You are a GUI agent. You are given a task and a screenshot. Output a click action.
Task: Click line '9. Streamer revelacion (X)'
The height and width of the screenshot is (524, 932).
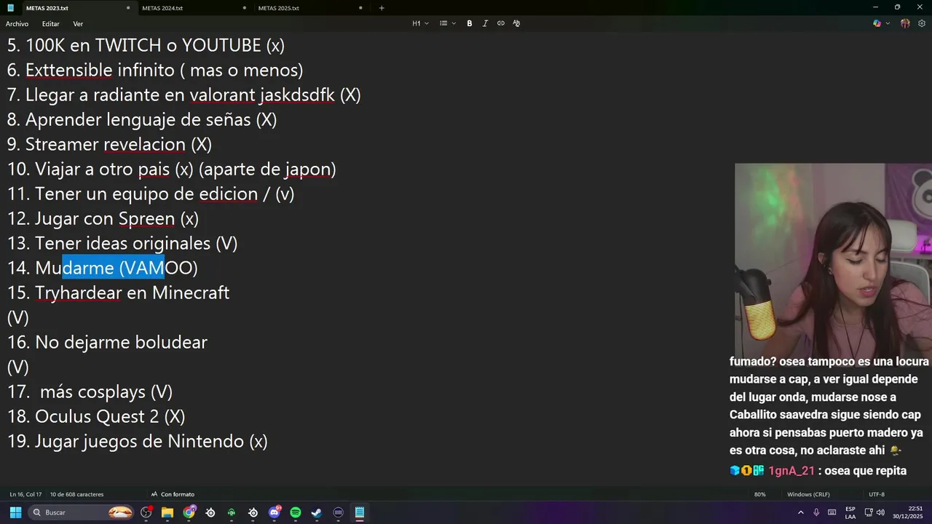click(x=109, y=144)
